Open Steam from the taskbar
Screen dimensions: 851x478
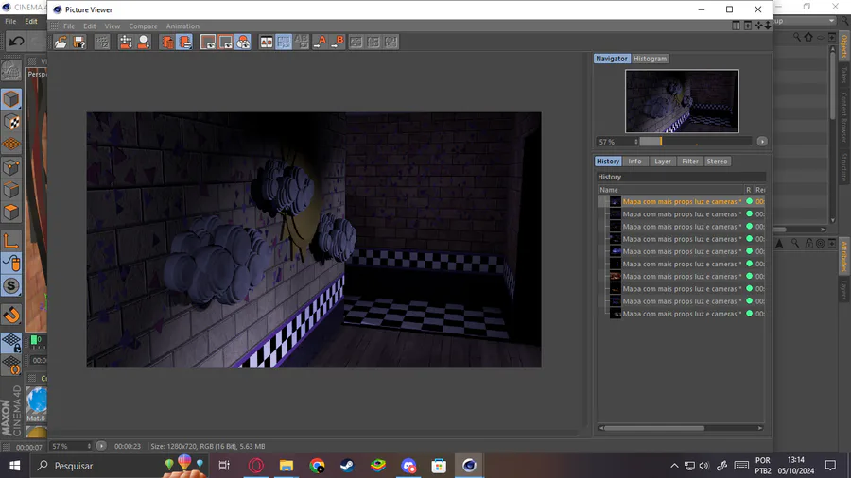347,466
